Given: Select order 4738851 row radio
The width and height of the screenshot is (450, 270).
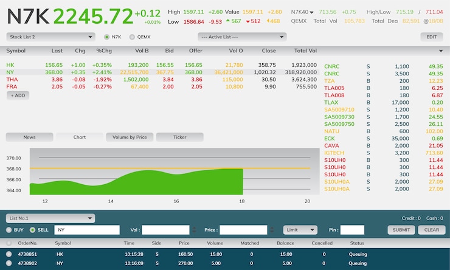Looking at the screenshot, I should 9,254.
